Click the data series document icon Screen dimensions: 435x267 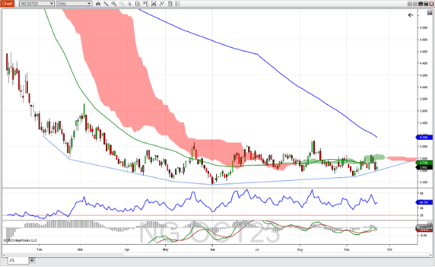tap(170, 3)
